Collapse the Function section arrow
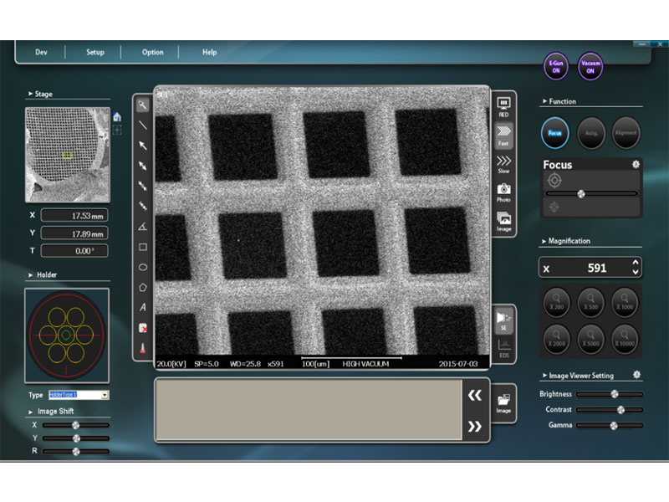 tap(544, 101)
